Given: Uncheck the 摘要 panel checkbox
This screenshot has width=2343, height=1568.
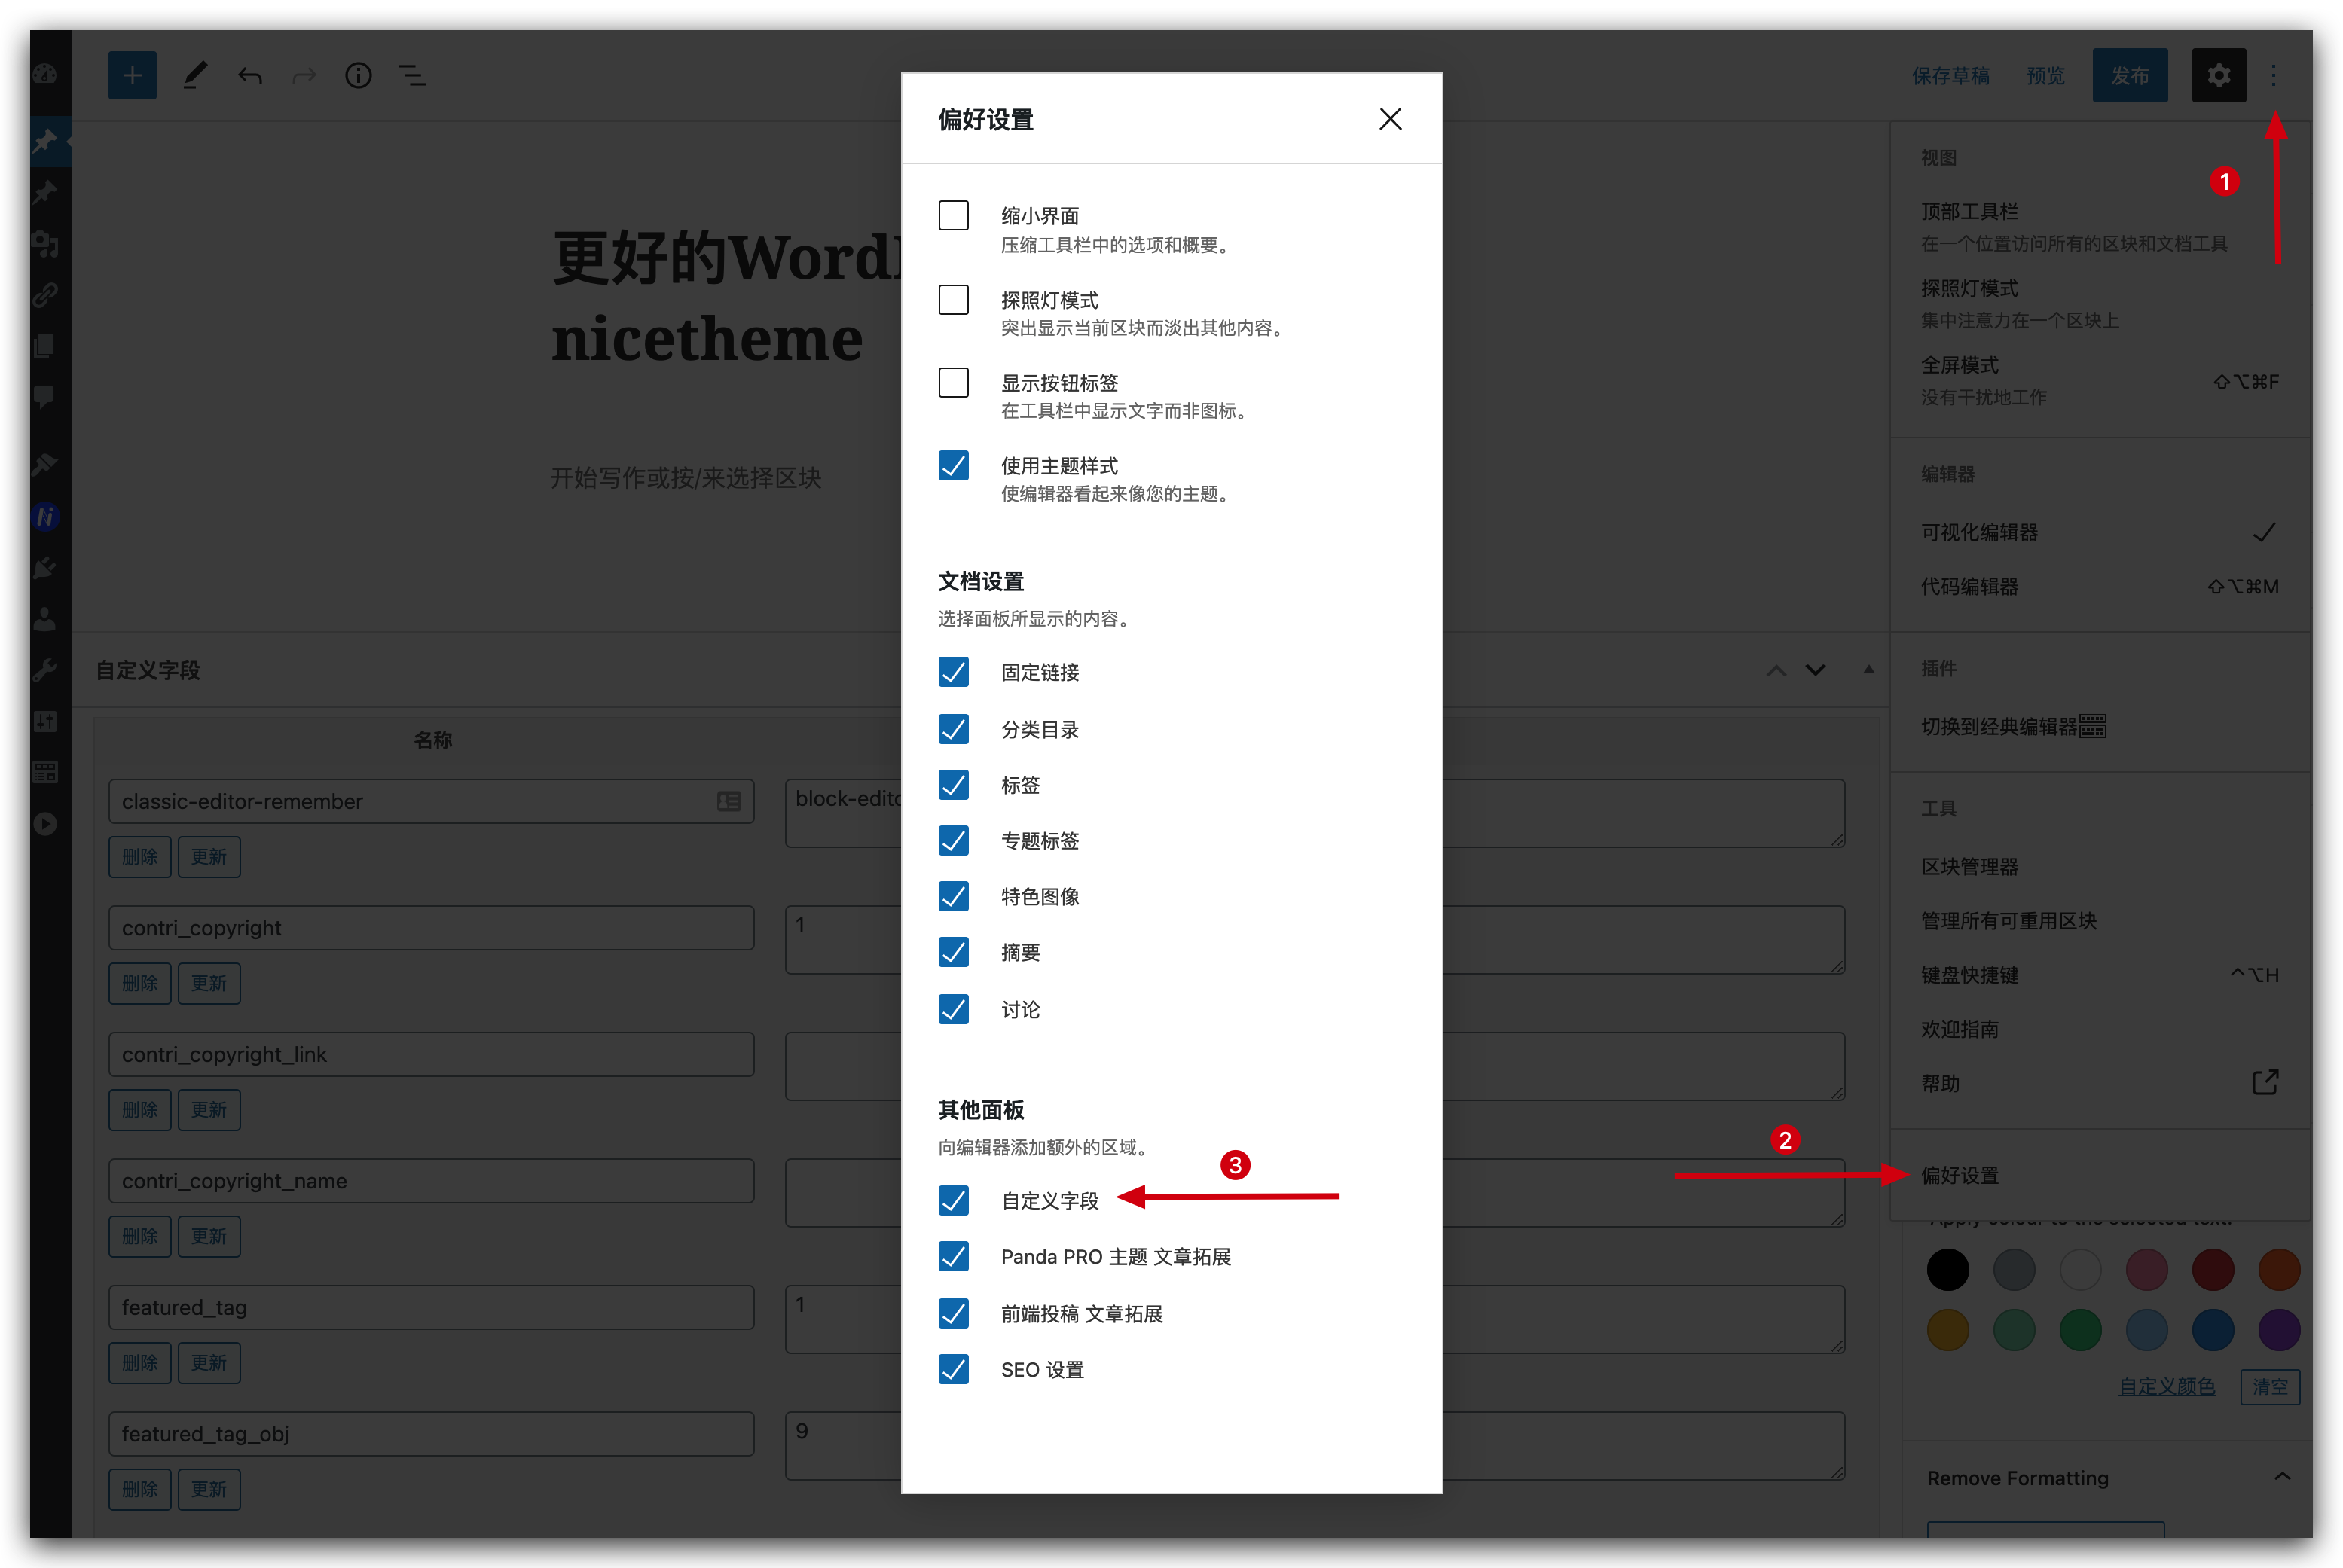Looking at the screenshot, I should (x=954, y=952).
